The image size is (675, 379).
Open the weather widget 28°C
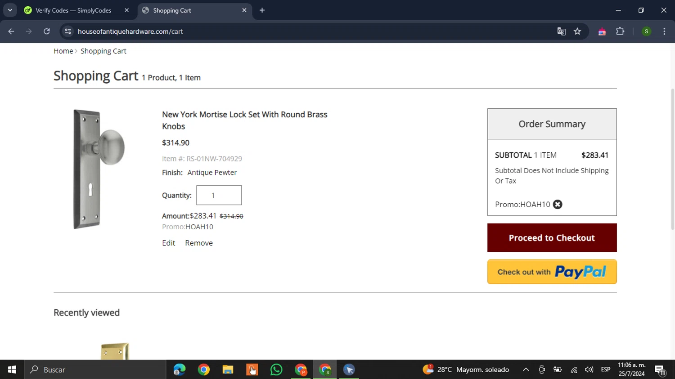466,370
